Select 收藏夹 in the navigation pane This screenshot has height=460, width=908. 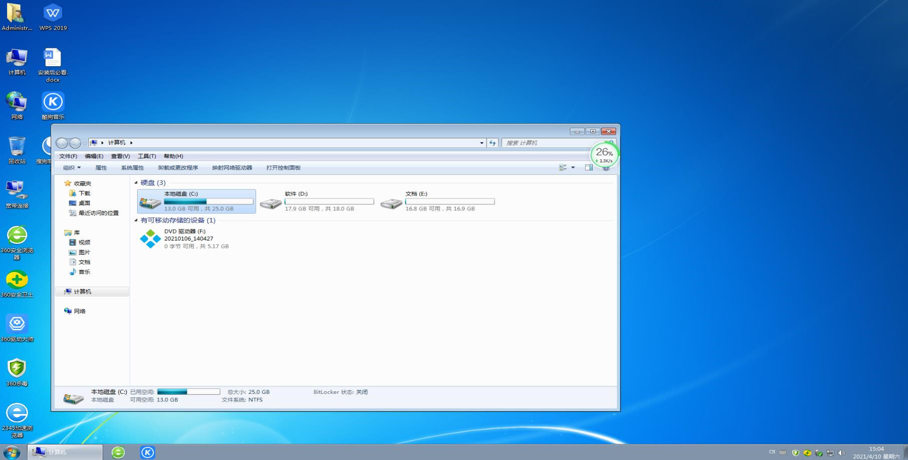[x=78, y=183]
